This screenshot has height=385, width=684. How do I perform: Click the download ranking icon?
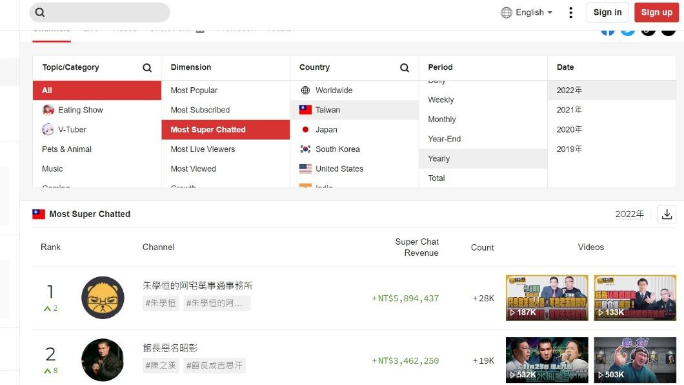click(667, 214)
